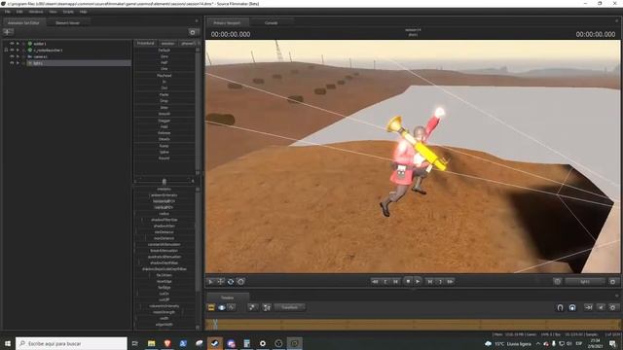623x350 pixels.
Task: Click the record/stop button in transport bar
Action: 408,281
